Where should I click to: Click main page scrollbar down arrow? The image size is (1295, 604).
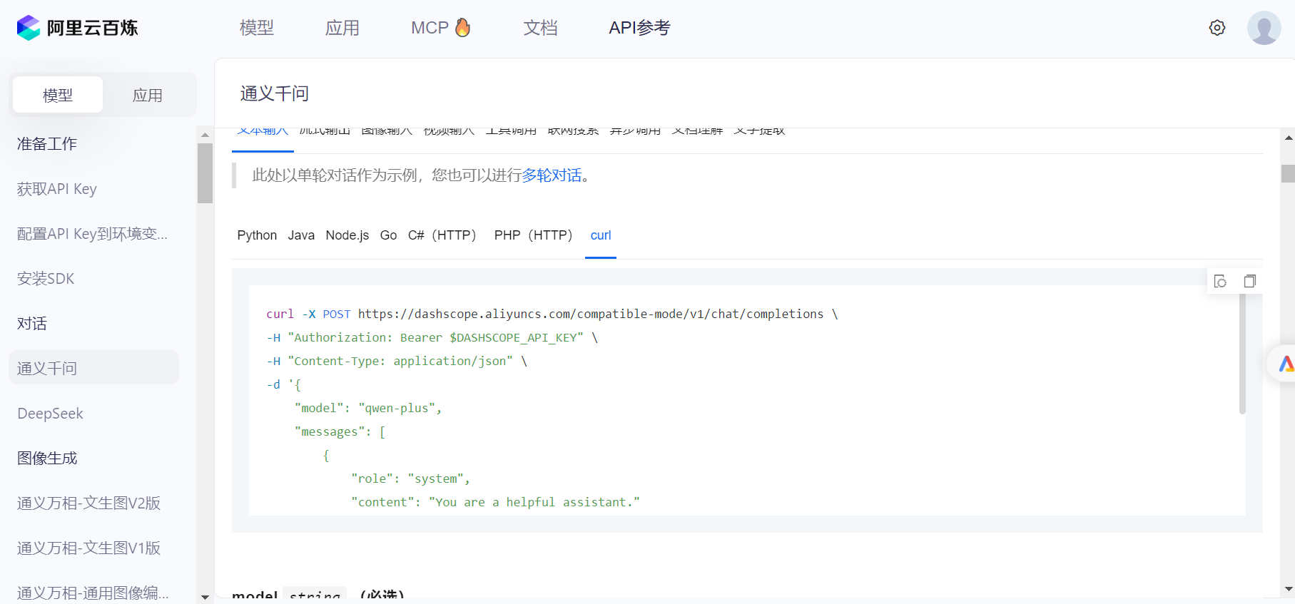pyautogui.click(x=1288, y=589)
